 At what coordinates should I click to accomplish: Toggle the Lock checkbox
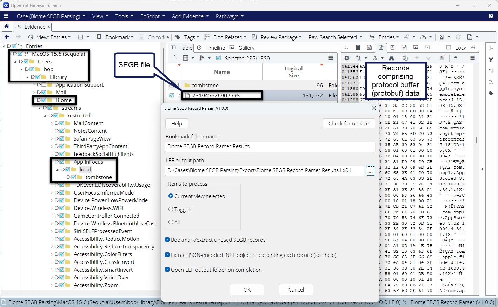click(449, 47)
